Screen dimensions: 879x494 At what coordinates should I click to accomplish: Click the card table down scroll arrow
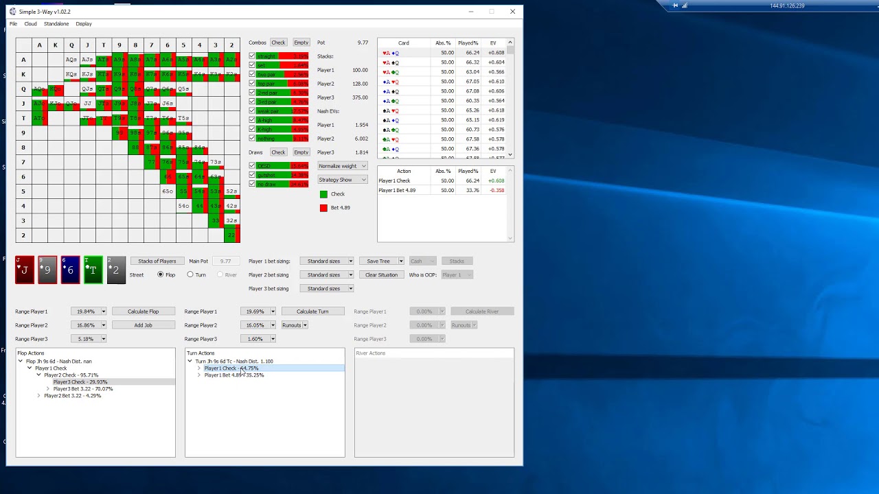(x=510, y=155)
